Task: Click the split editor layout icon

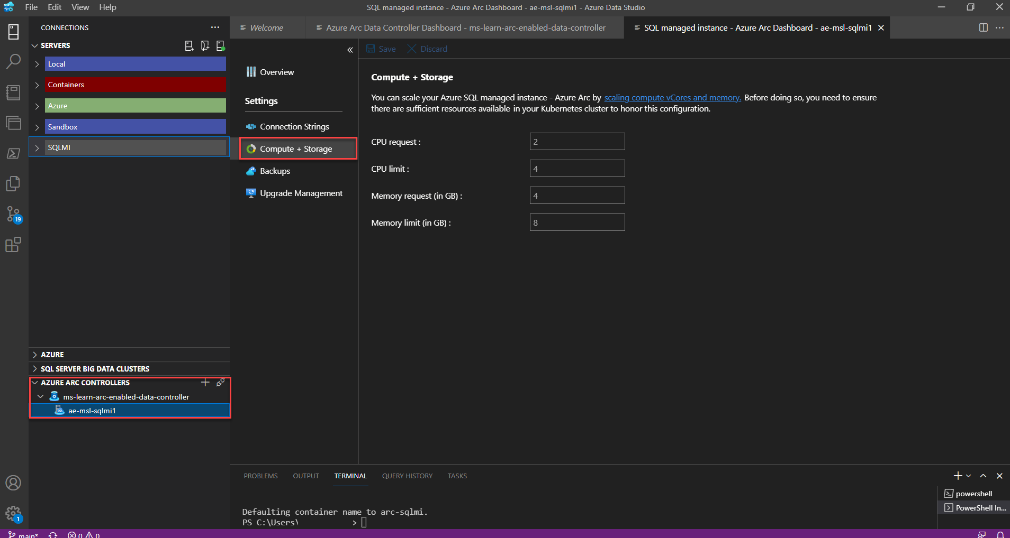Action: click(984, 27)
